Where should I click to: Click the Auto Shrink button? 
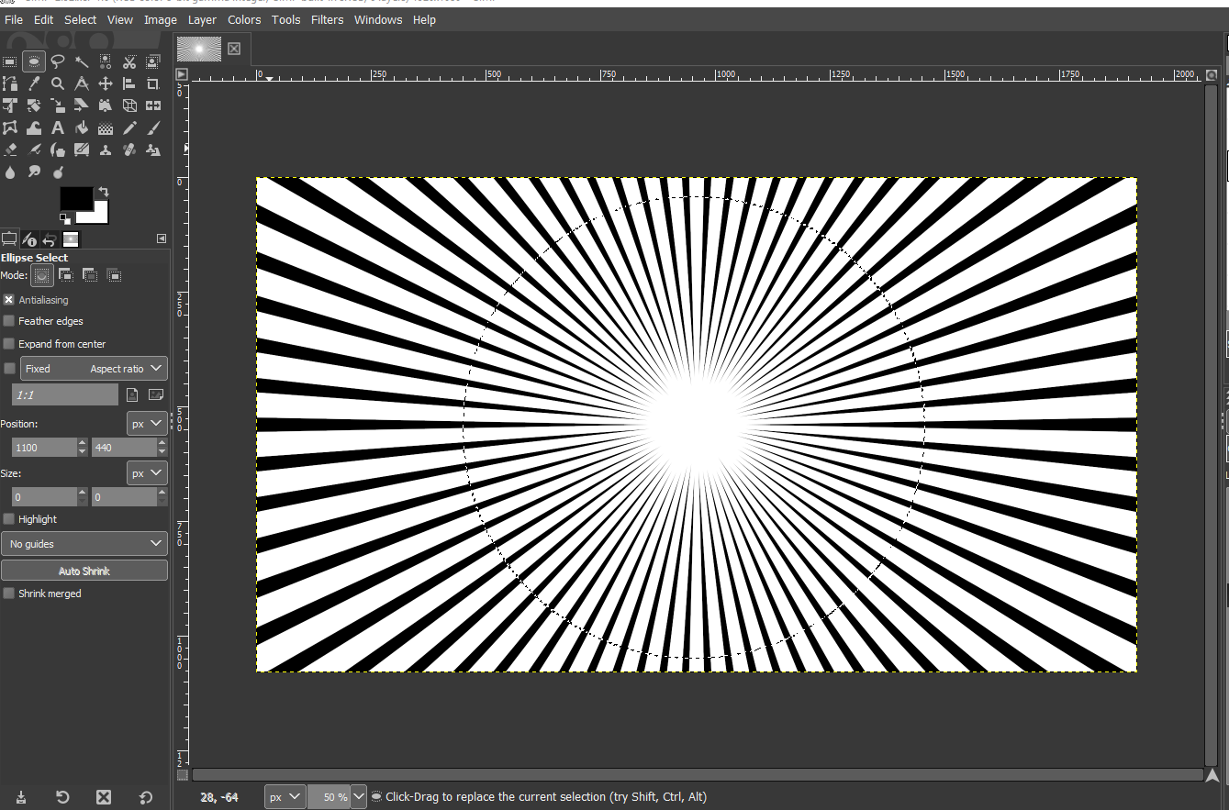(x=84, y=571)
